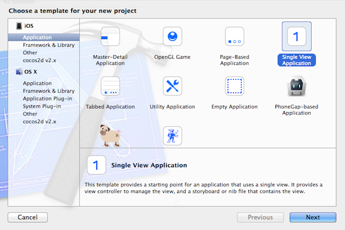
Task: Choose Other under OS X
Action: (x=30, y=114)
